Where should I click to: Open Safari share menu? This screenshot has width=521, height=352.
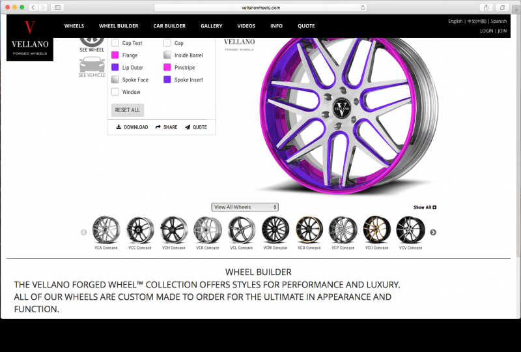click(x=486, y=7)
